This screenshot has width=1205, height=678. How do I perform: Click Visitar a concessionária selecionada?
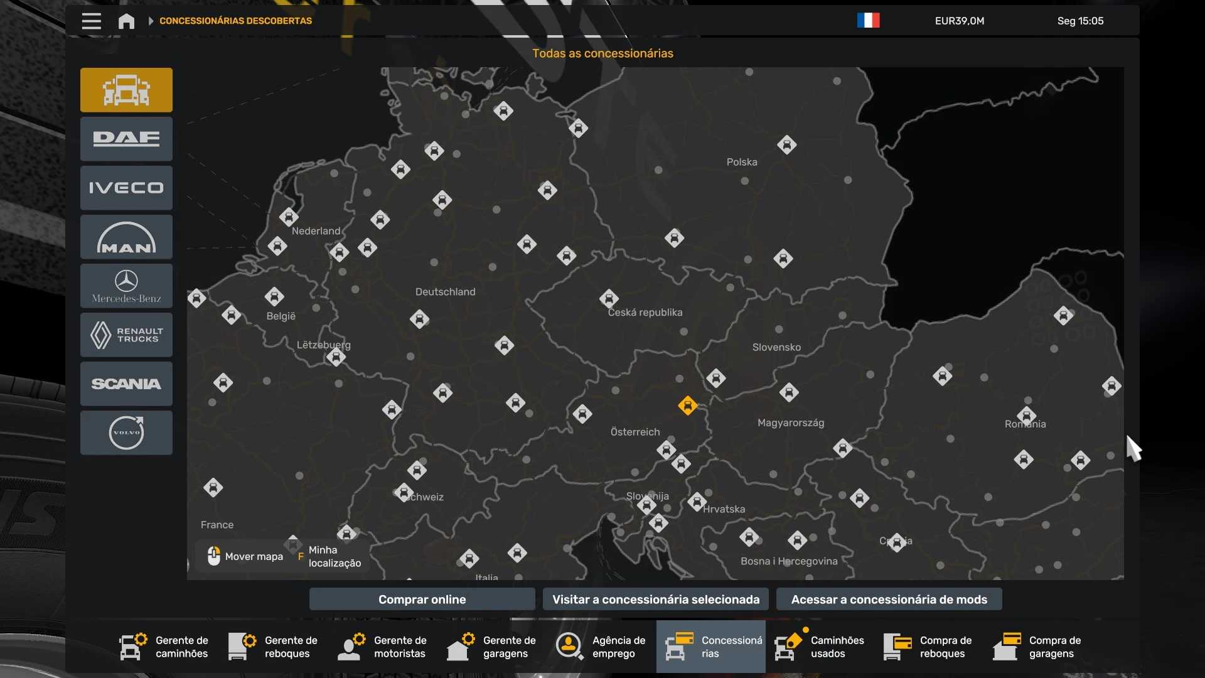tap(655, 600)
